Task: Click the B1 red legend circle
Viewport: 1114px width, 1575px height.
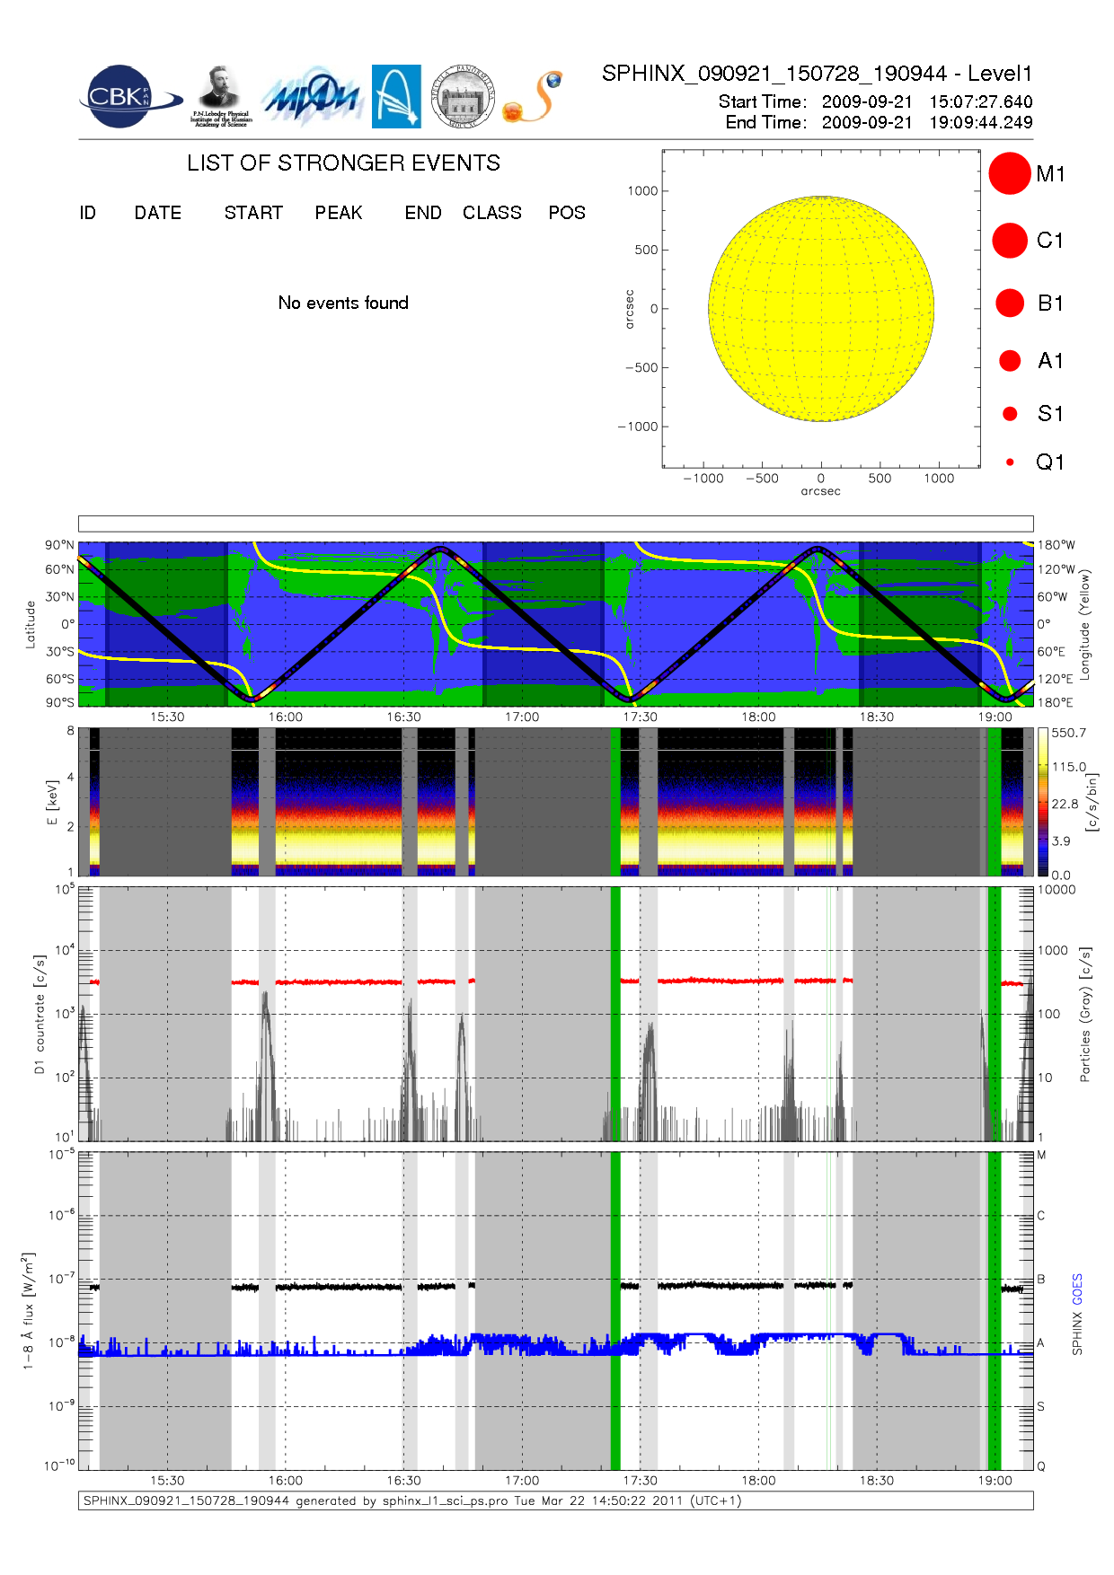Action: [1010, 303]
